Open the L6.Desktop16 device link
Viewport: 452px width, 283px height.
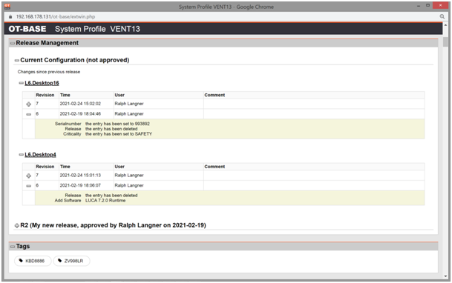42,83
